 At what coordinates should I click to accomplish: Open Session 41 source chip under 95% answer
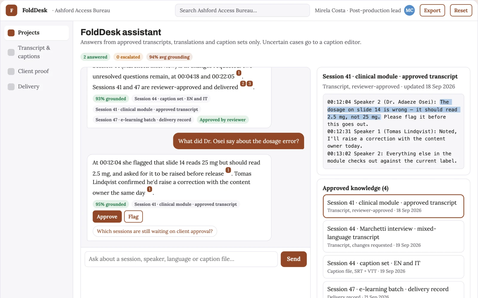pos(186,204)
